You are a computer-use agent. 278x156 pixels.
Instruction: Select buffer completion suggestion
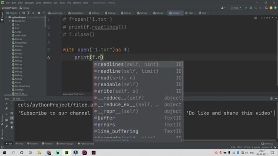point(138,118)
